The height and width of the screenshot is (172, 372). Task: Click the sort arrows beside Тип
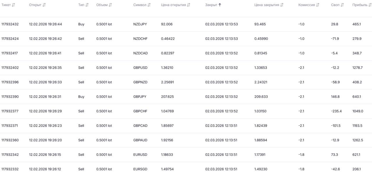pos(87,5)
